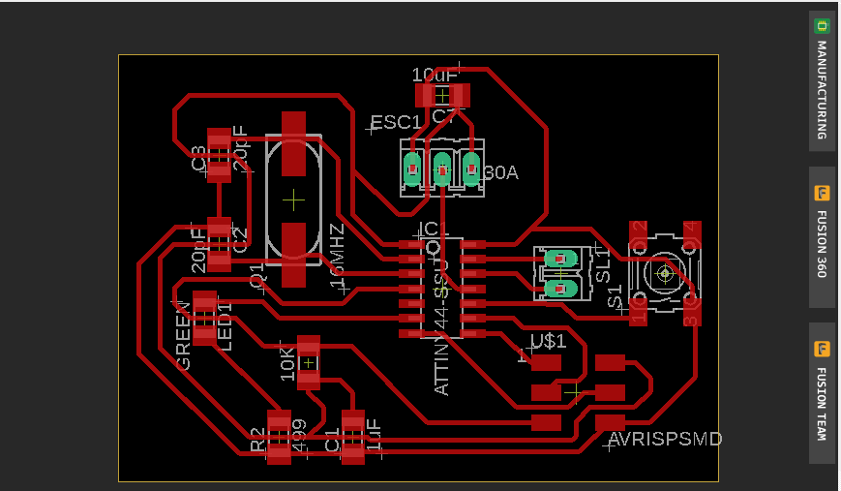Image resolution: width=841 pixels, height=491 pixels.
Task: Click the 20pF label beside C3
Action: [x=240, y=148]
